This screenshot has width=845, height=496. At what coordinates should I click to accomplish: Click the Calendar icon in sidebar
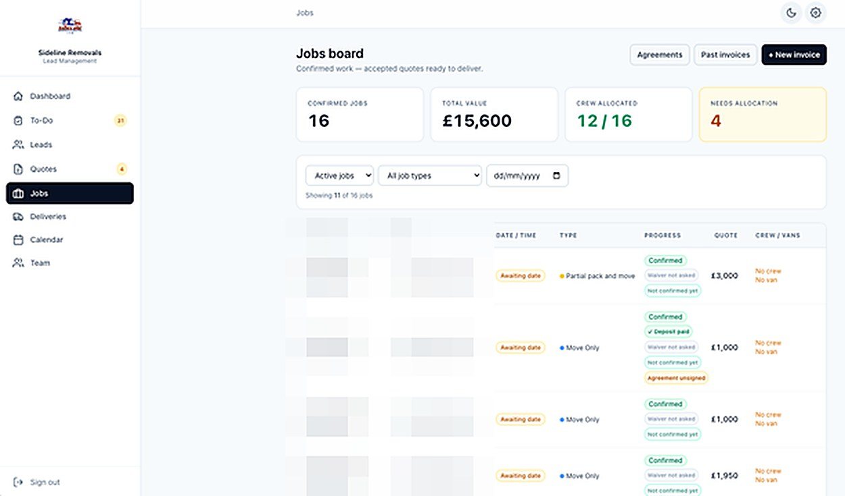[18, 240]
